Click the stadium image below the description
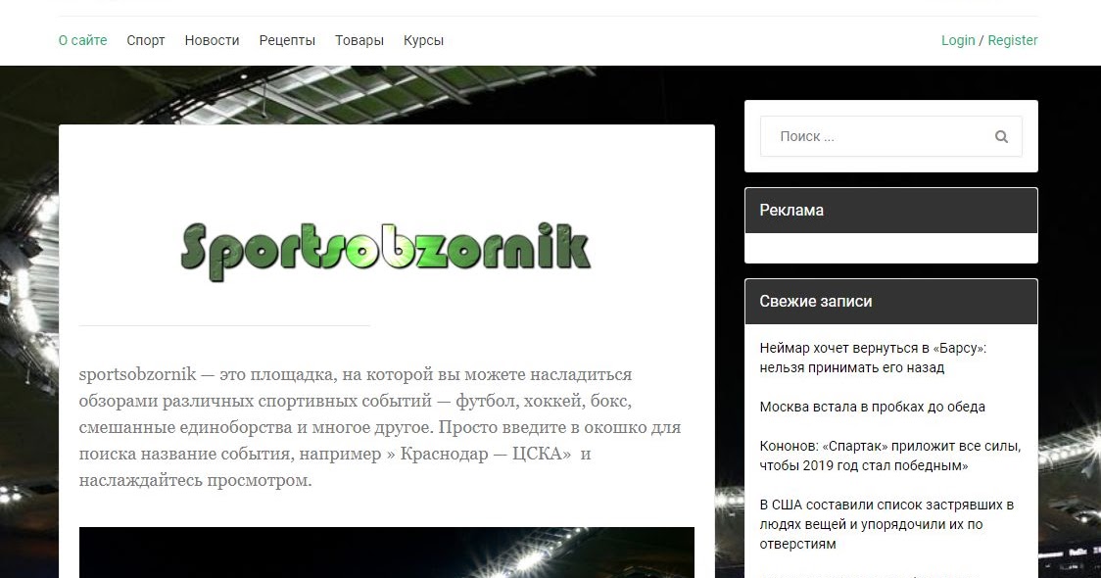Screen dimensions: 1101x578 (387, 552)
